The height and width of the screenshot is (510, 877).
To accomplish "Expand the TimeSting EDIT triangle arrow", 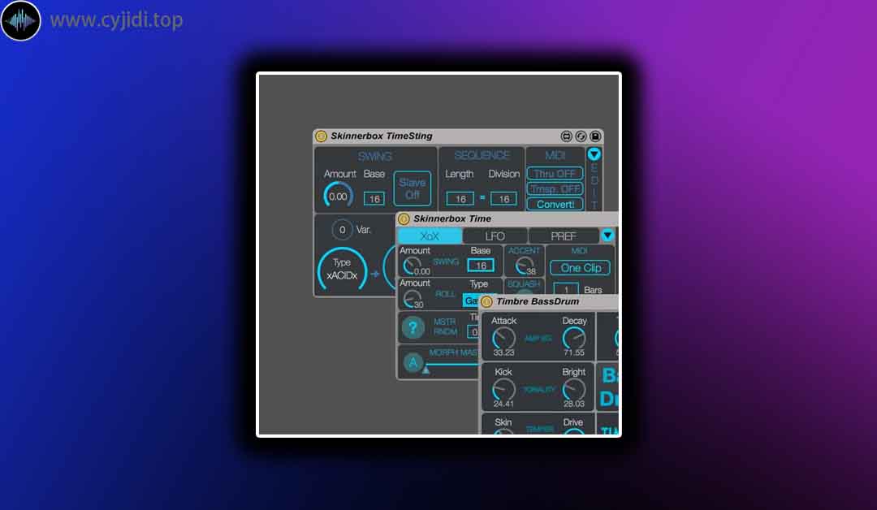I will tap(594, 154).
